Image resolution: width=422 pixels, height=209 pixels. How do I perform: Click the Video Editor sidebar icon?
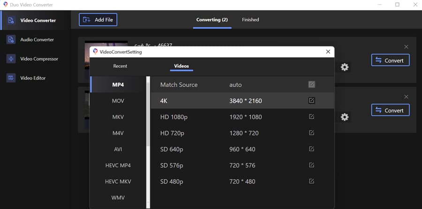[x=11, y=78]
